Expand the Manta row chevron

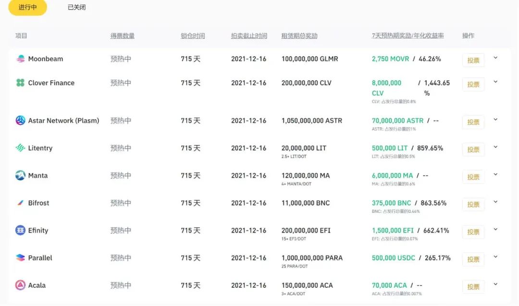[495, 175]
